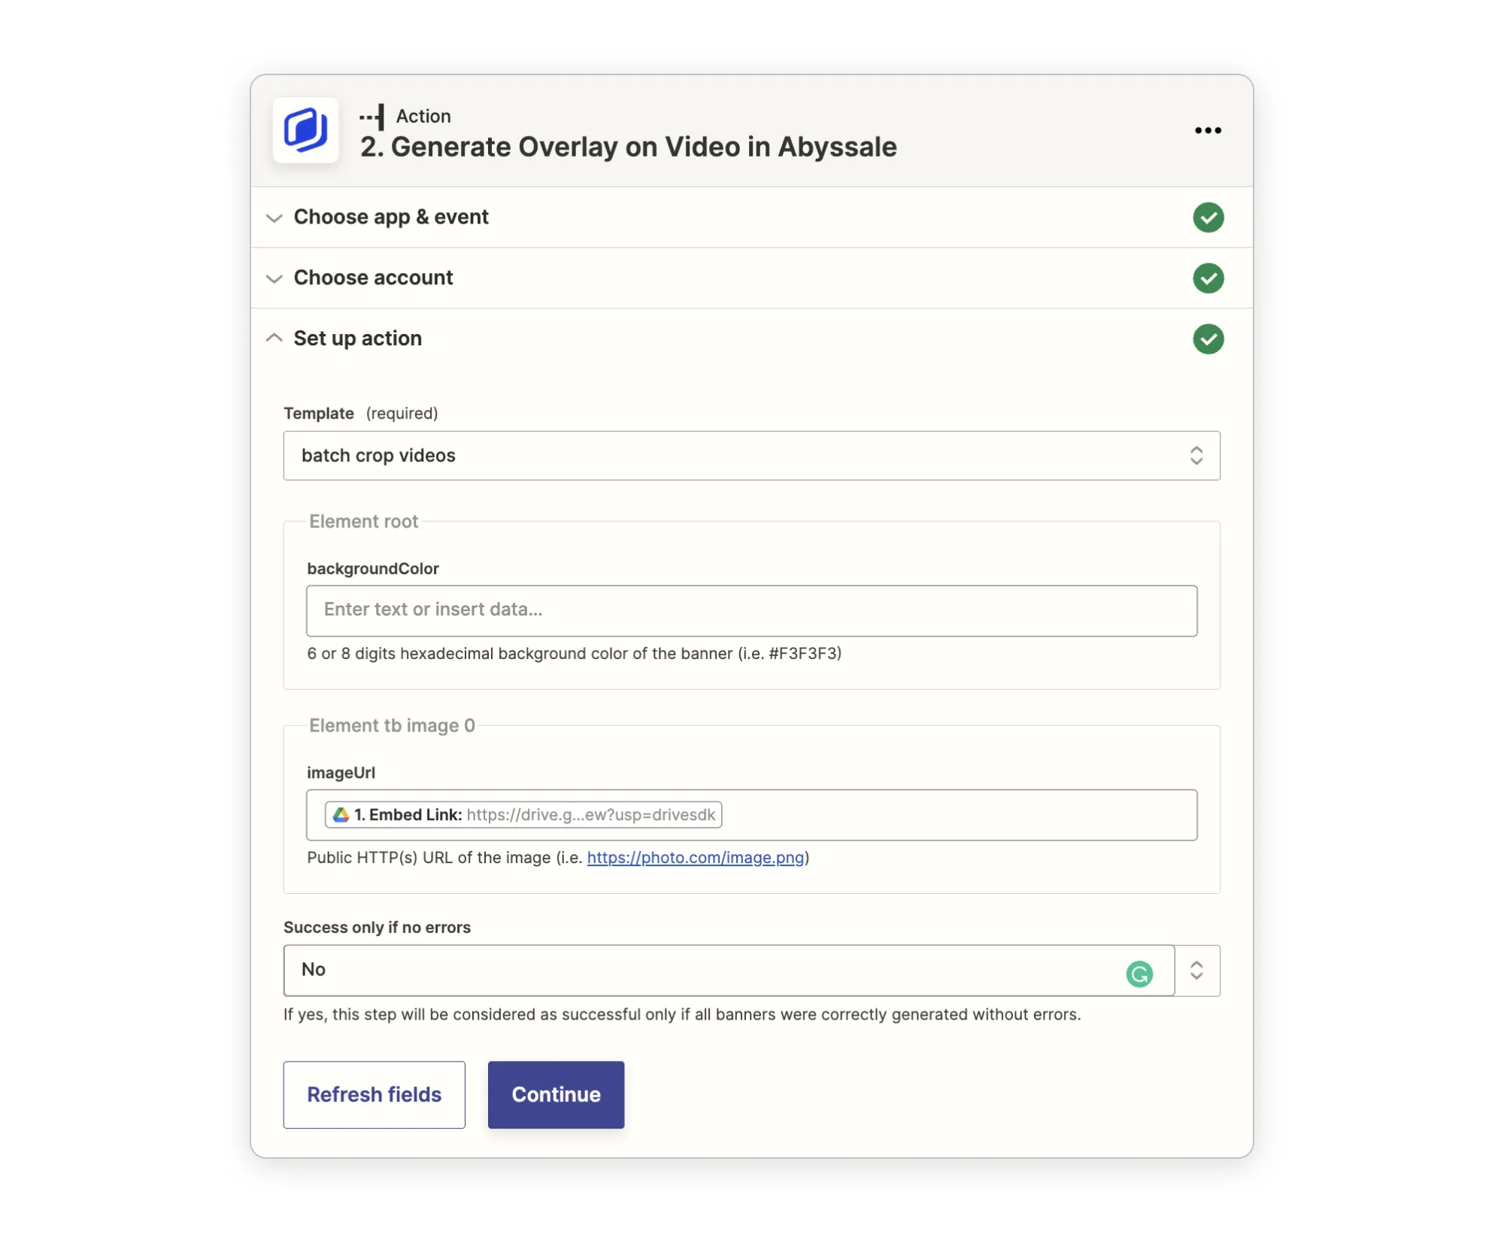Click into the backgroundColor input field
Viewport: 1504px width, 1234px height.
point(751,611)
